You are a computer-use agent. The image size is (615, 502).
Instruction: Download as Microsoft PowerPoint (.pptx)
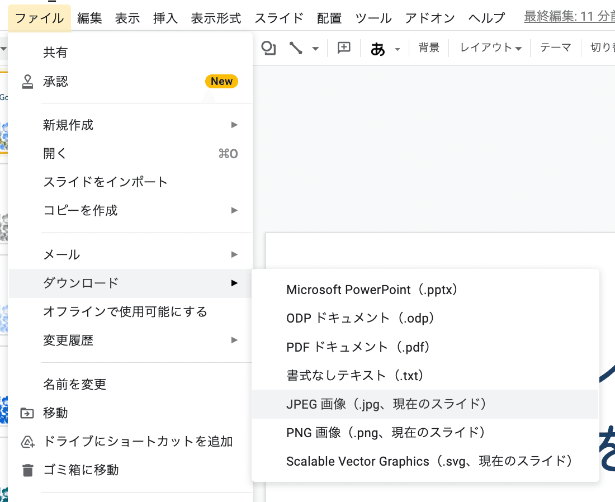click(425, 290)
